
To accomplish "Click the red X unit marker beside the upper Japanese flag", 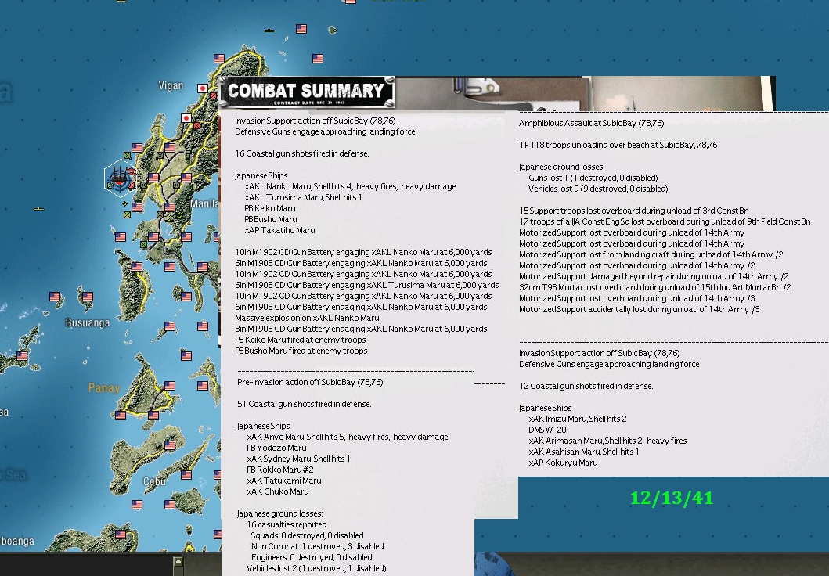I will (x=213, y=96).
